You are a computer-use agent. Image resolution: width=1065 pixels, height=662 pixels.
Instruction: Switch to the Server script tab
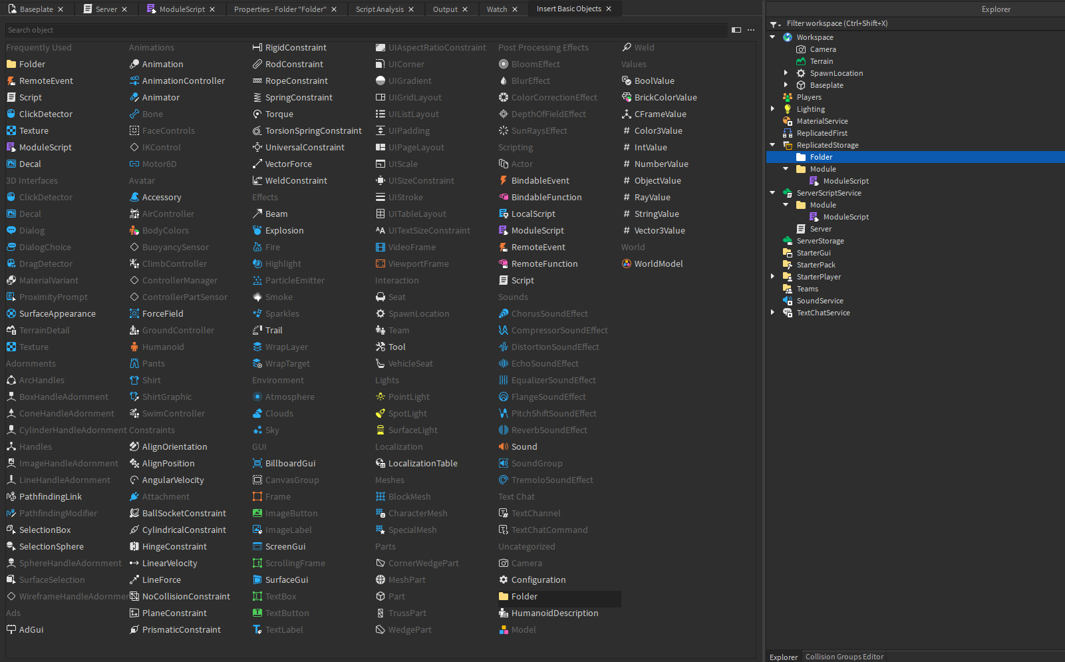click(106, 9)
